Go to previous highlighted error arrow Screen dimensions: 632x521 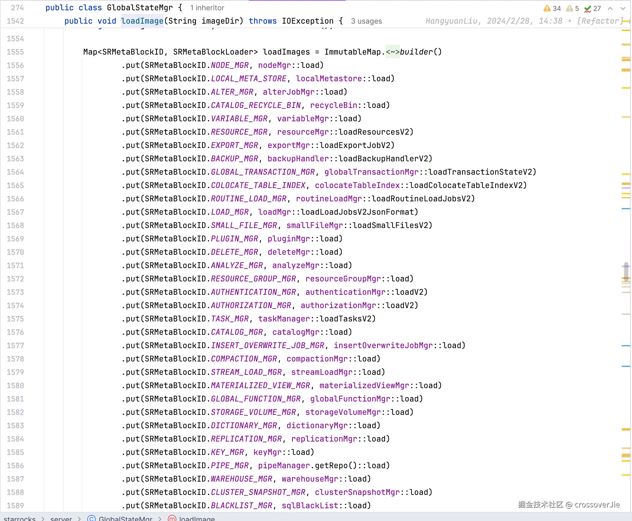tap(610, 8)
